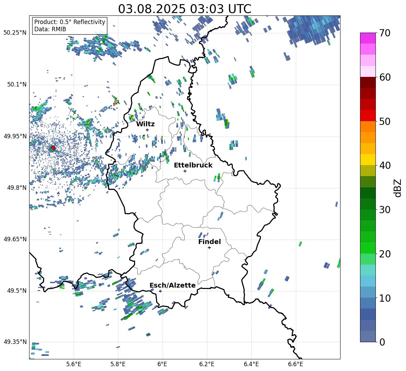Click the colorbar tick value 70
Viewport: 406px width, 371px height.
point(385,33)
